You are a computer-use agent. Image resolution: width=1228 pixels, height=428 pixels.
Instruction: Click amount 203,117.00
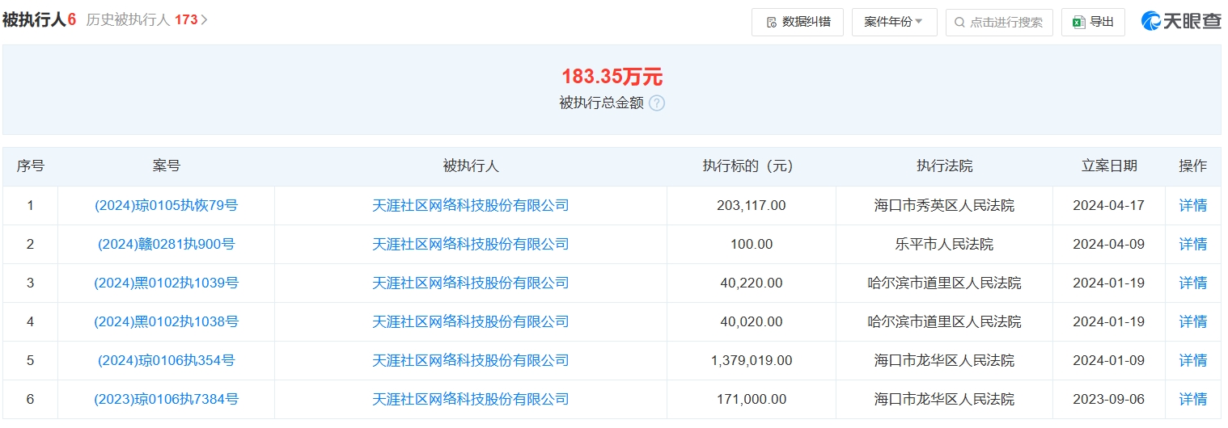coord(751,206)
